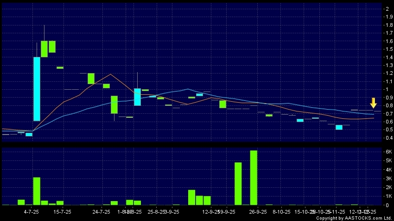Click the 4-7-25 date label
394x221 pixels.
31,212
